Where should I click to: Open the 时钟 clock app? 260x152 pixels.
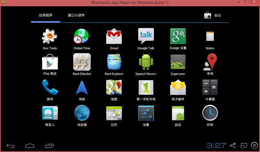pyautogui.click(x=210, y=113)
